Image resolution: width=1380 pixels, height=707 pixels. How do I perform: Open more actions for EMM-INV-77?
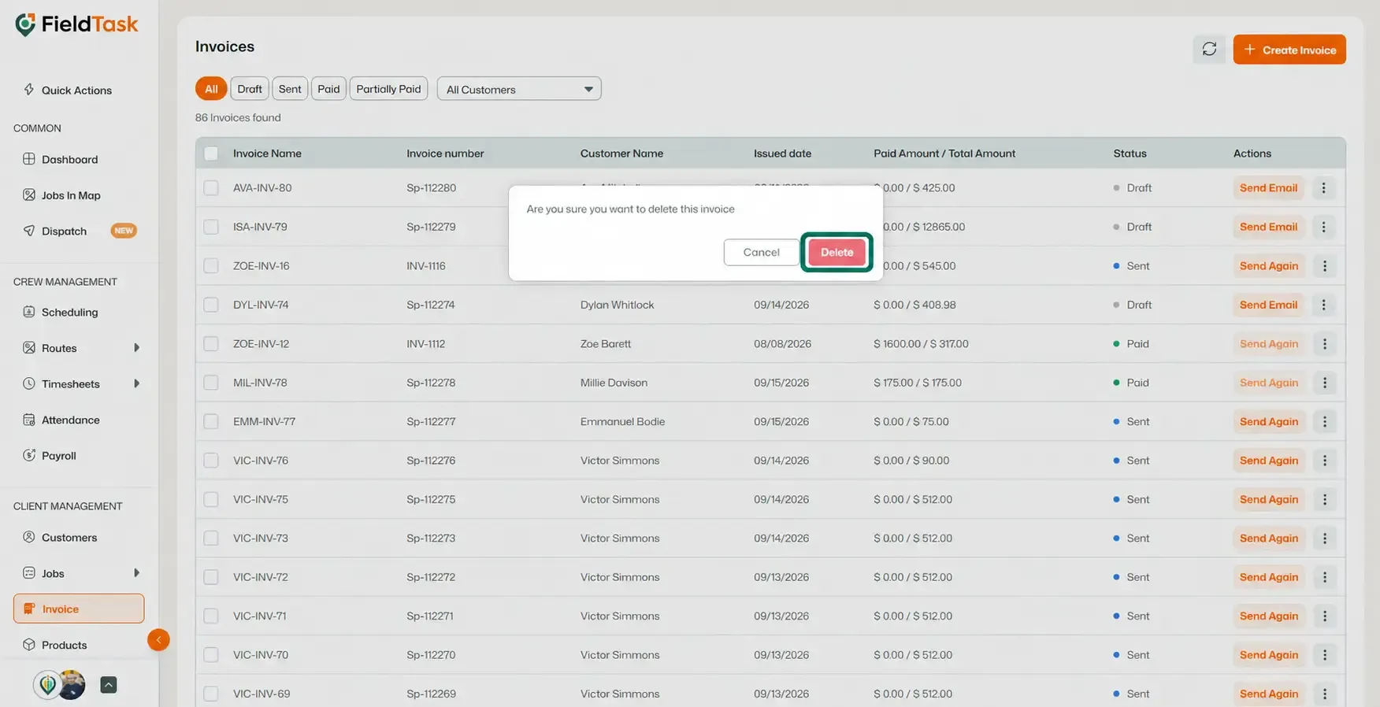pos(1324,422)
